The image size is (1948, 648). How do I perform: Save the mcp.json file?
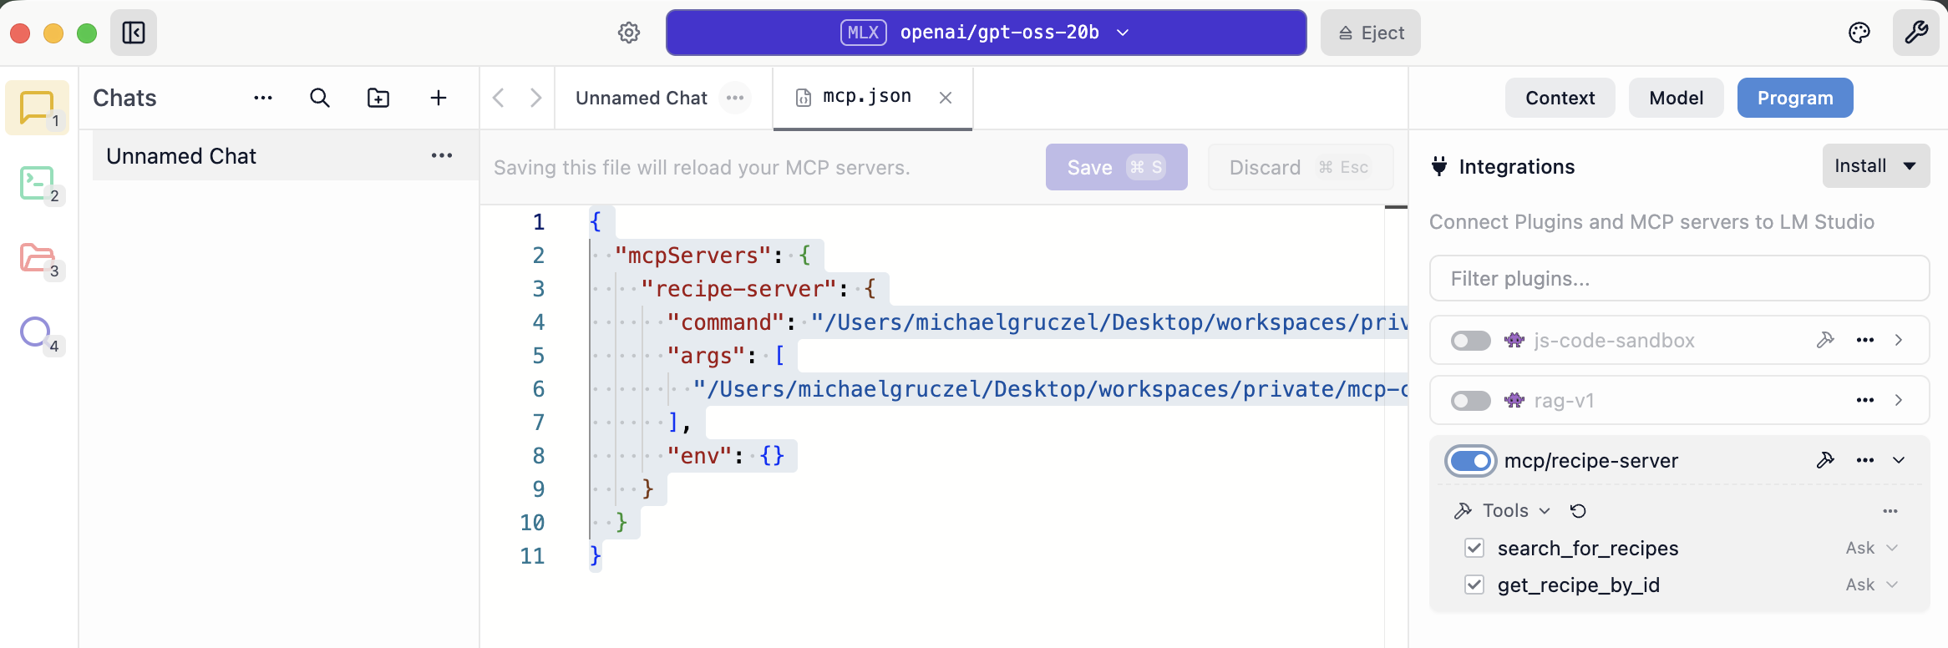1116,167
